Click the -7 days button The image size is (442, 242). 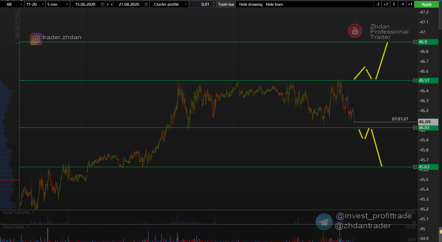(x=377, y=4)
